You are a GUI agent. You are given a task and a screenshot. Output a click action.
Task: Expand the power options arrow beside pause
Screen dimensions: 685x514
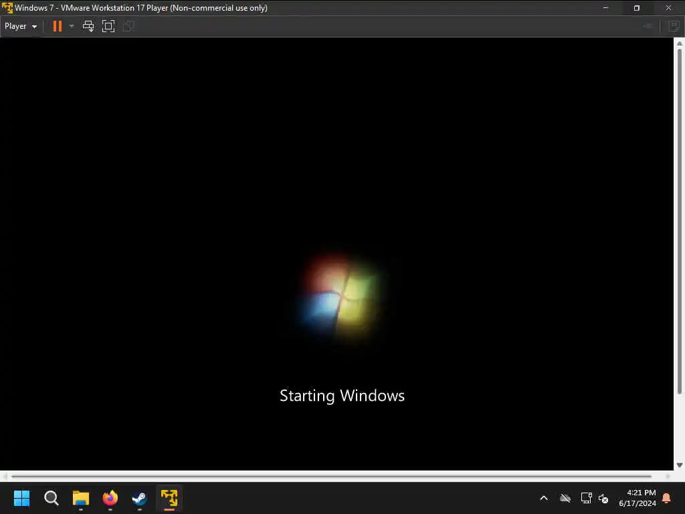coord(72,26)
